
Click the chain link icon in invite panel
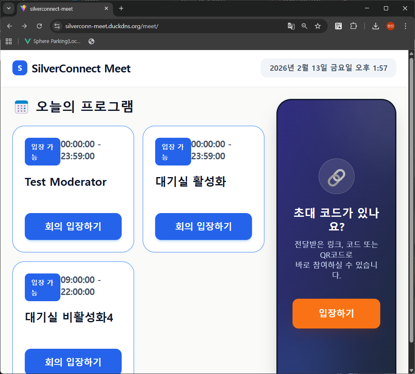point(336,177)
